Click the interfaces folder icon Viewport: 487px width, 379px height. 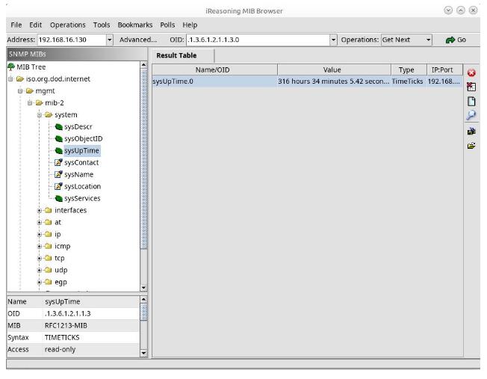point(48,211)
